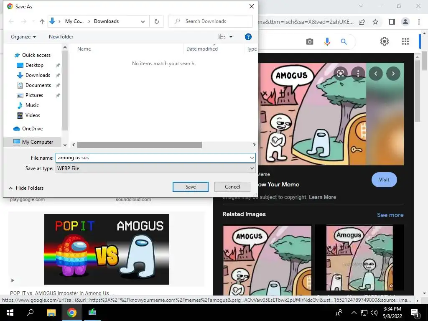Collapse the pane with Hide Folders
The width and height of the screenshot is (428, 321).
[26, 188]
